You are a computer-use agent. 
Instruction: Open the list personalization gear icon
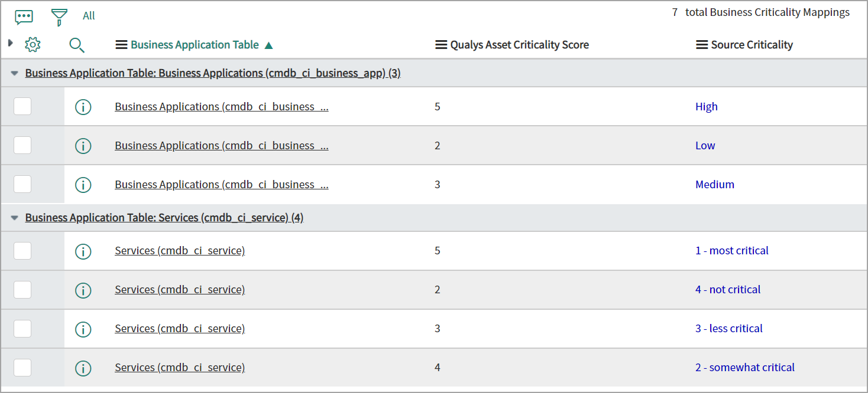click(33, 44)
